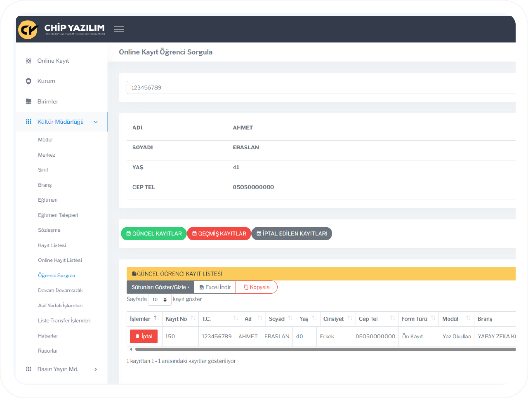Sort by the Soyad column arrows
Viewport: 528px width, 398px height.
[290, 318]
